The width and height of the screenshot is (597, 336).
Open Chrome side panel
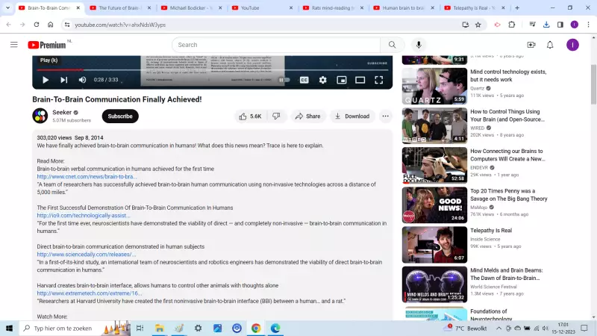tap(560, 25)
